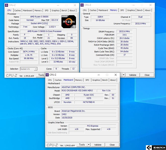Click the Command Rate value 1T
The height and width of the screenshot is (150, 166).
pyautogui.click(x=124, y=55)
